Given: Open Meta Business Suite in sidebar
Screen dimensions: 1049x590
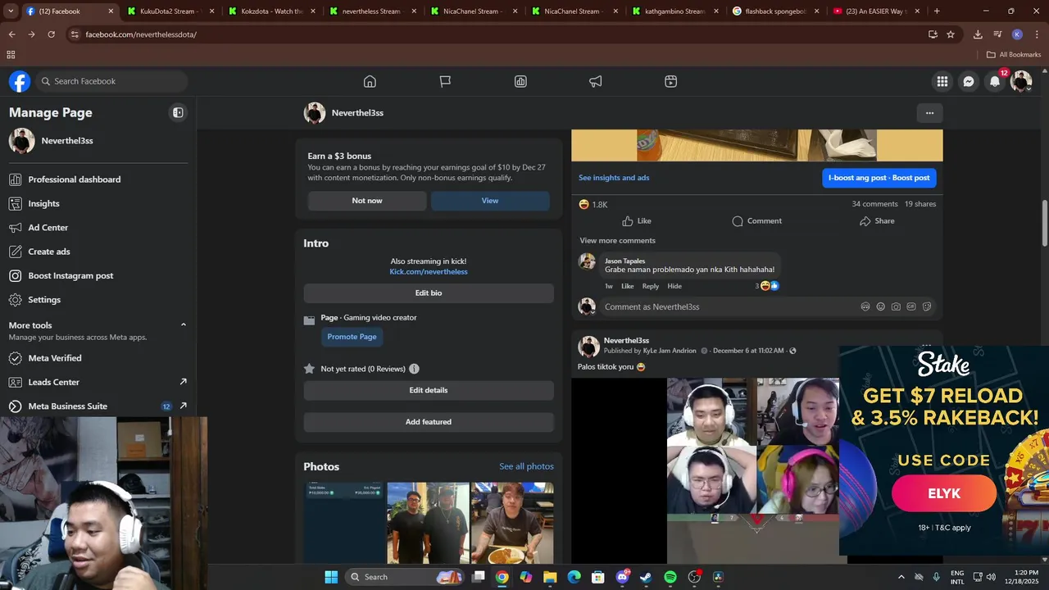Looking at the screenshot, I should coord(98,406).
